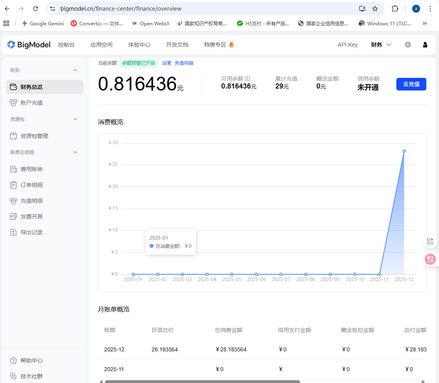The height and width of the screenshot is (383, 439).
Task: Bookmark this page with star icon
Action: pos(375,9)
